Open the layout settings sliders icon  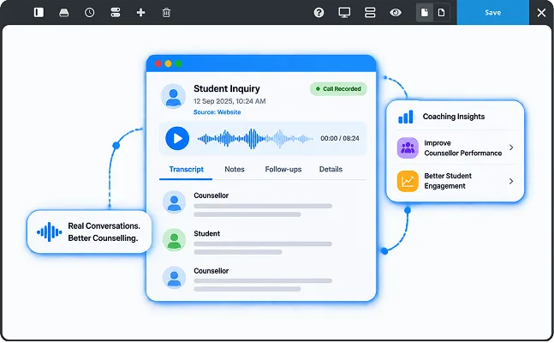(116, 13)
